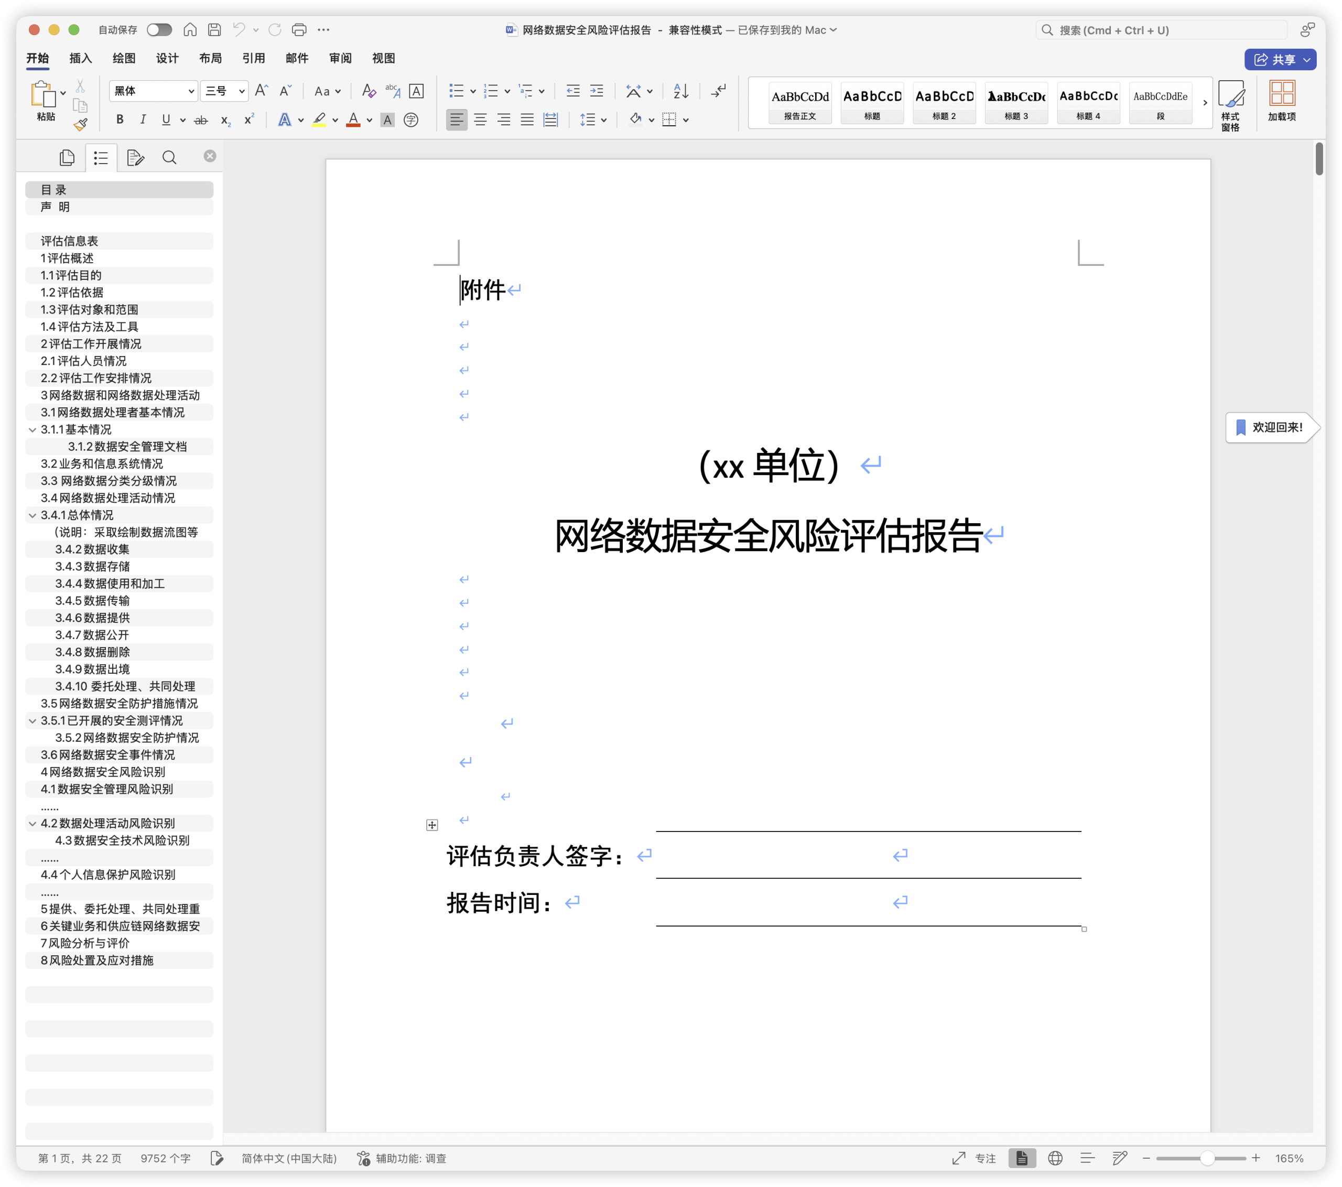Apply the 标题 4 style

coord(1089,103)
